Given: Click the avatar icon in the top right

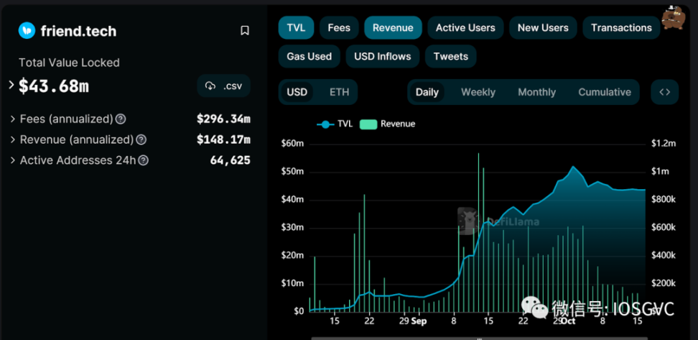Looking at the screenshot, I should 673,18.
